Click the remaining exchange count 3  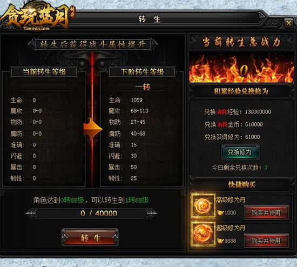click(266, 168)
